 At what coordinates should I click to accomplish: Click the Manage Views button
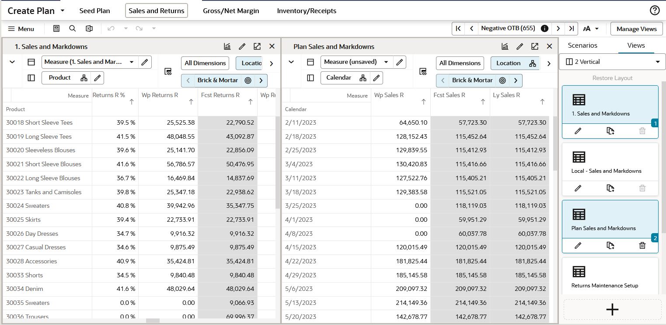click(636, 29)
